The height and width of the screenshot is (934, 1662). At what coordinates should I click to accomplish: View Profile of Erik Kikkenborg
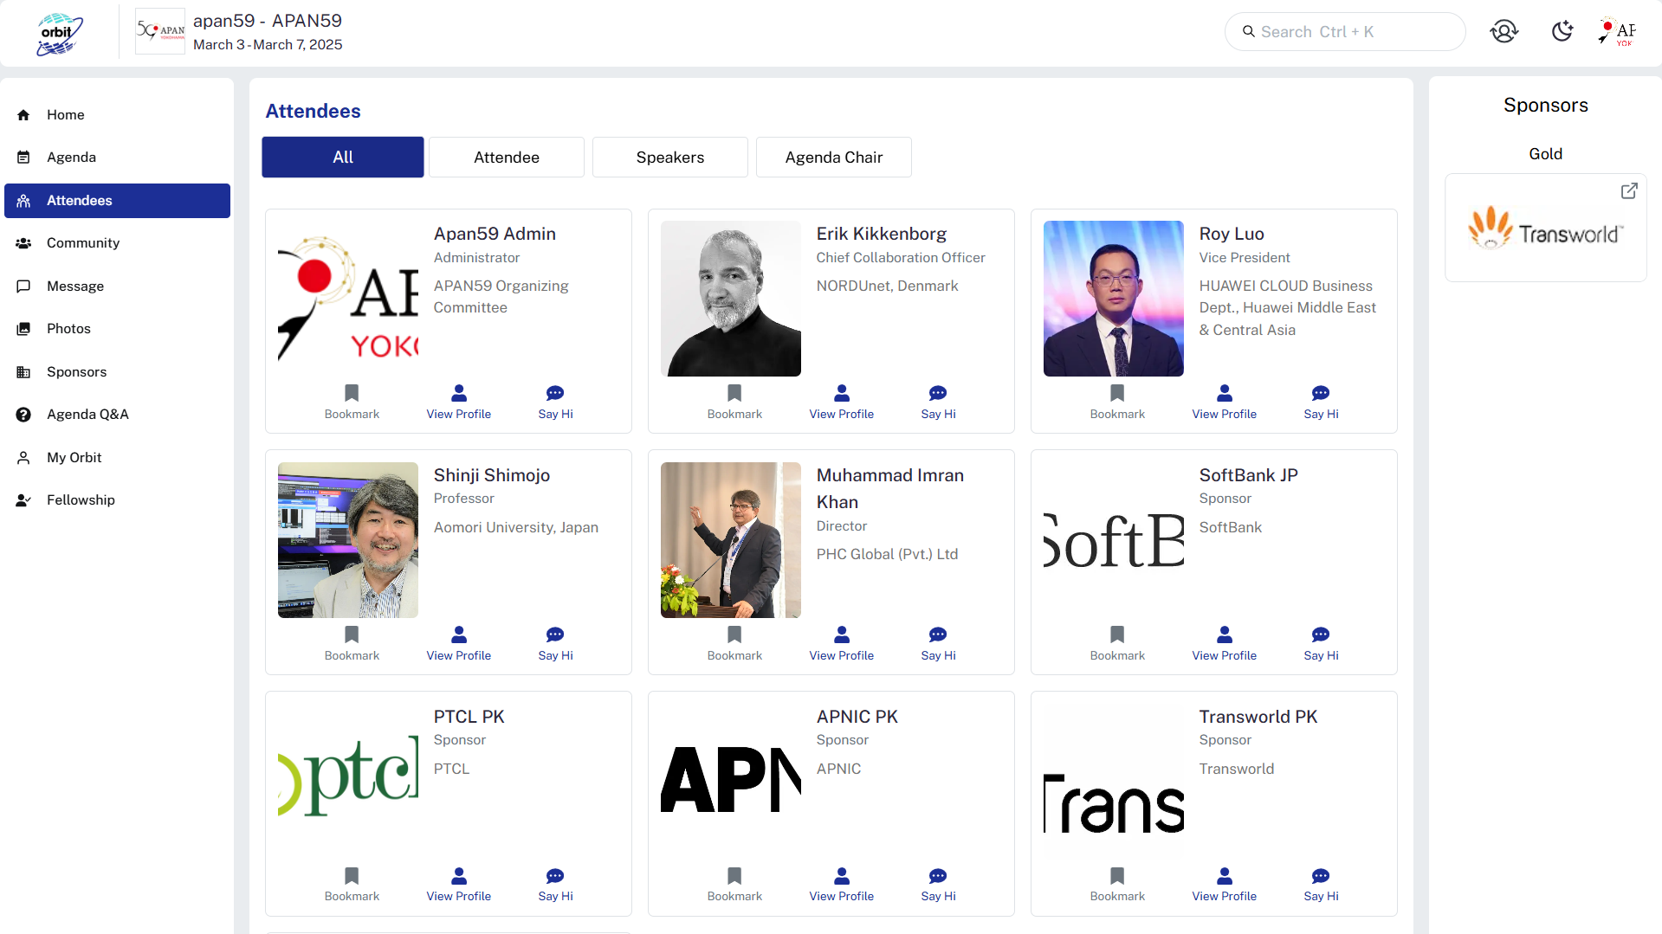tap(842, 403)
